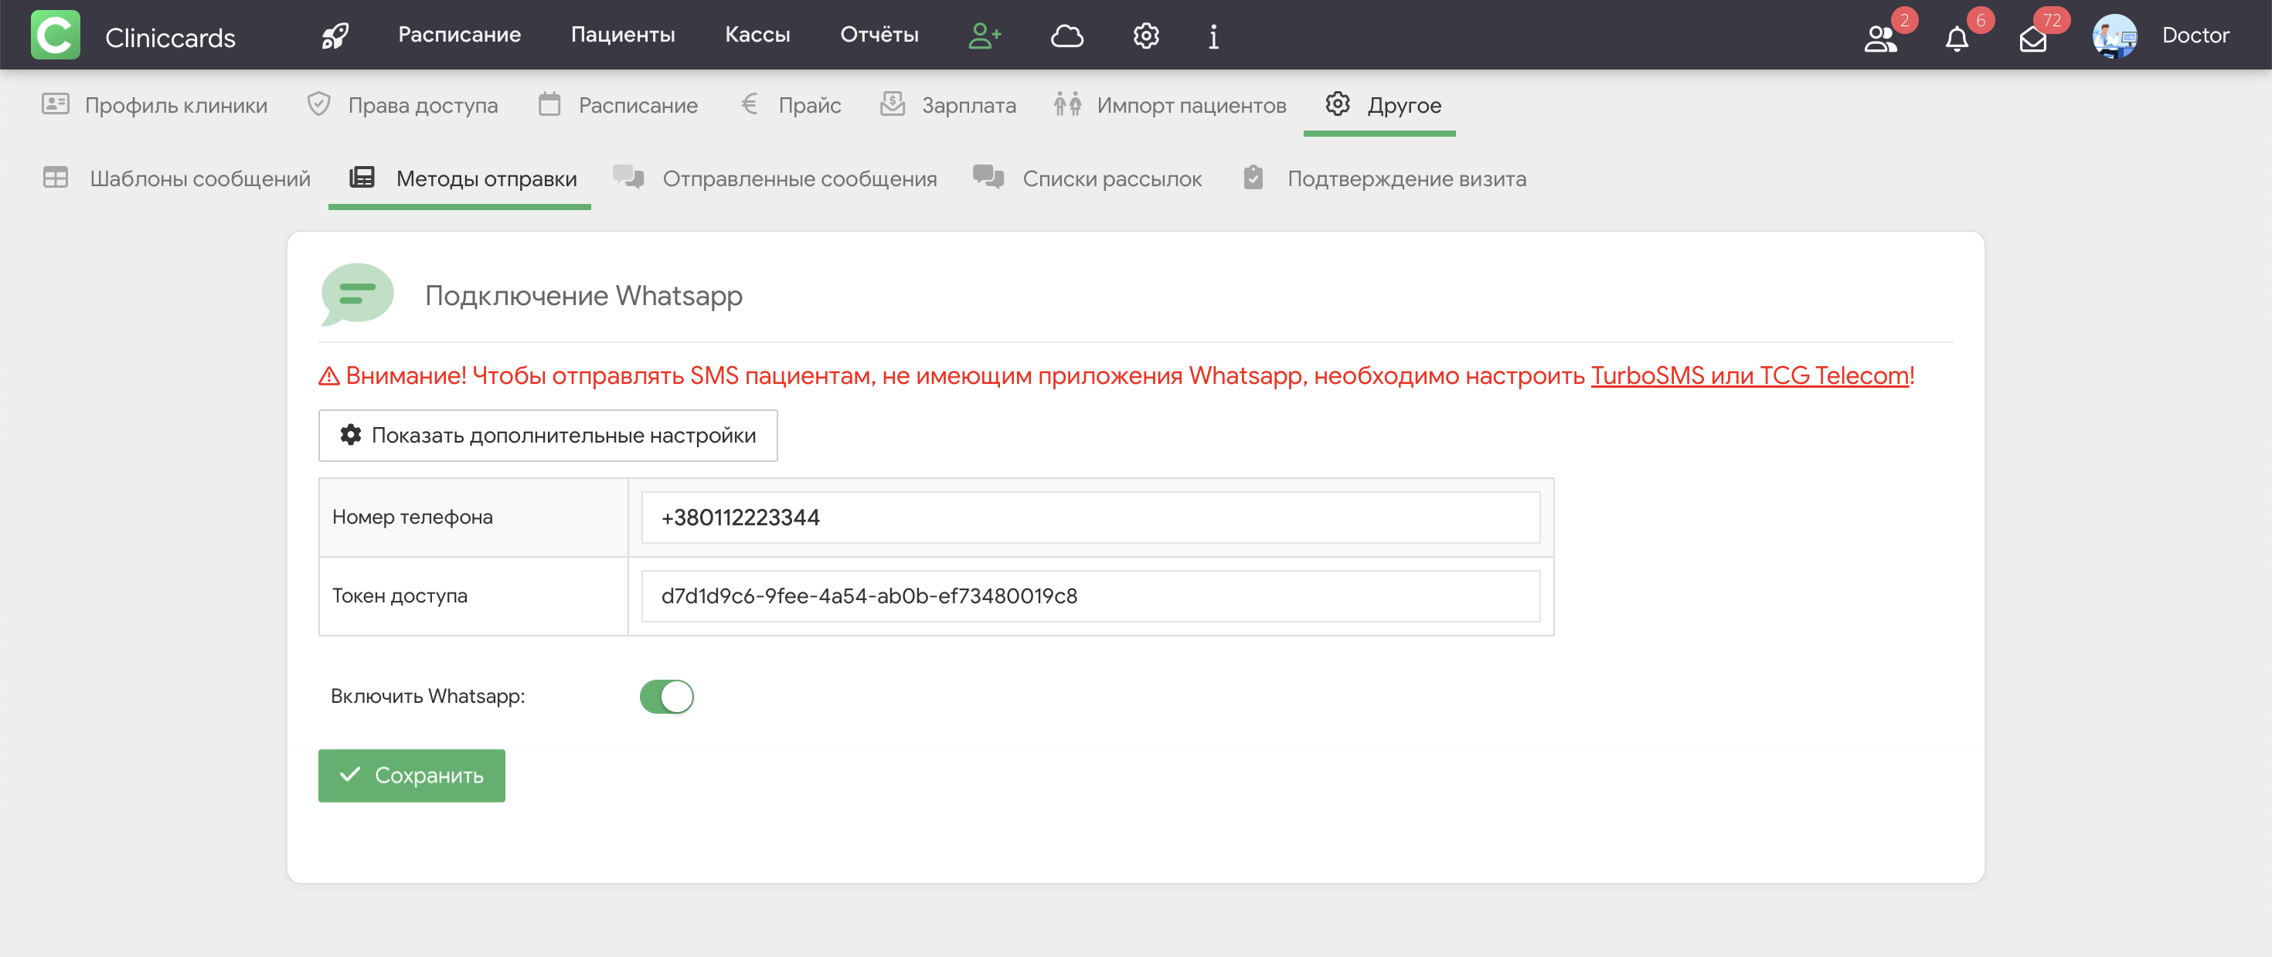Switch to Профиль клиники tab
Image resolution: width=2272 pixels, height=957 pixels.
[155, 105]
